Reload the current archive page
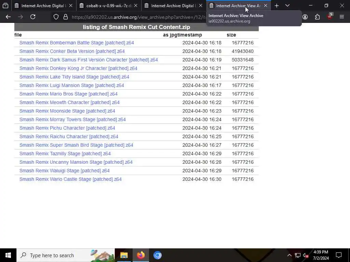 point(33,17)
